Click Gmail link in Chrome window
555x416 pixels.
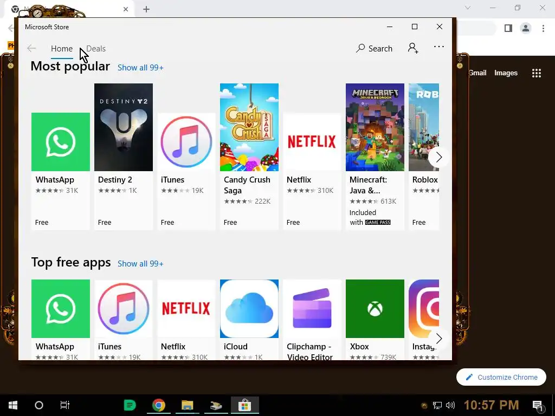click(x=478, y=73)
